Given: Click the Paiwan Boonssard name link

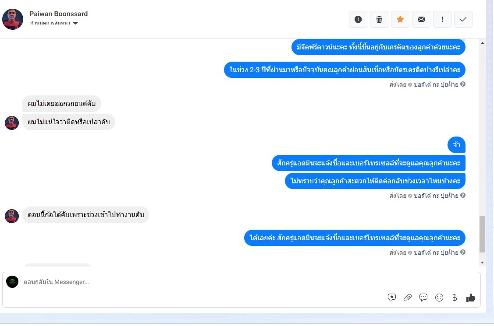Looking at the screenshot, I should click(x=59, y=14).
